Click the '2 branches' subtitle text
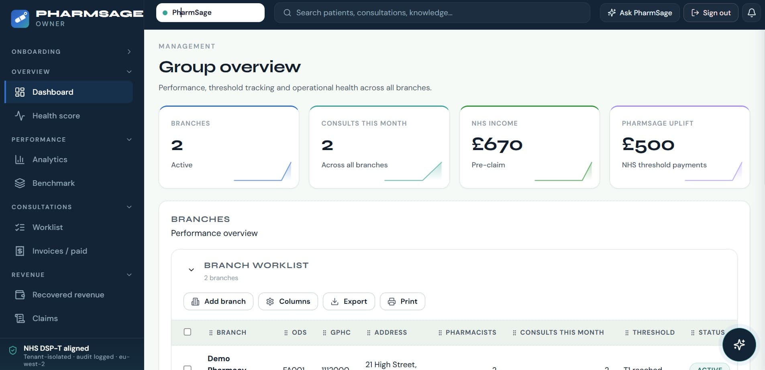Viewport: 765px width, 370px height. point(221,278)
